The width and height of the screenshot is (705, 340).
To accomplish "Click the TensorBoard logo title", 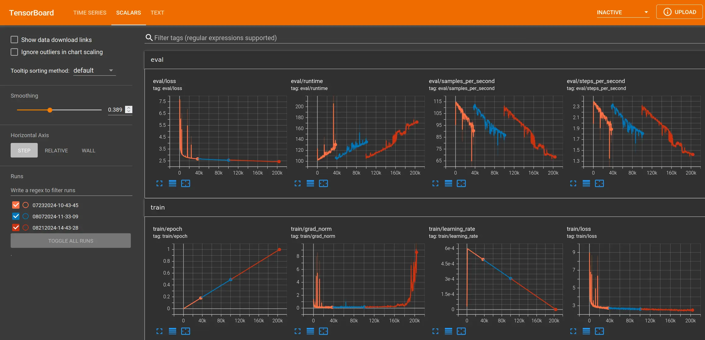I will click(x=31, y=13).
